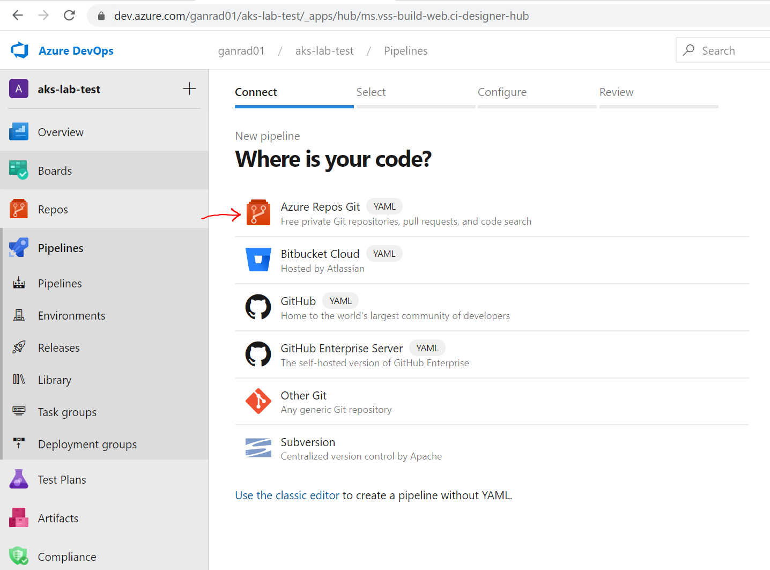
Task: Click the Other Git red diamond icon
Action: point(258,401)
